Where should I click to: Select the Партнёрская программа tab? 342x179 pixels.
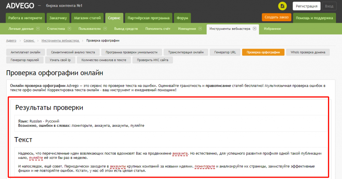click(x=149, y=18)
